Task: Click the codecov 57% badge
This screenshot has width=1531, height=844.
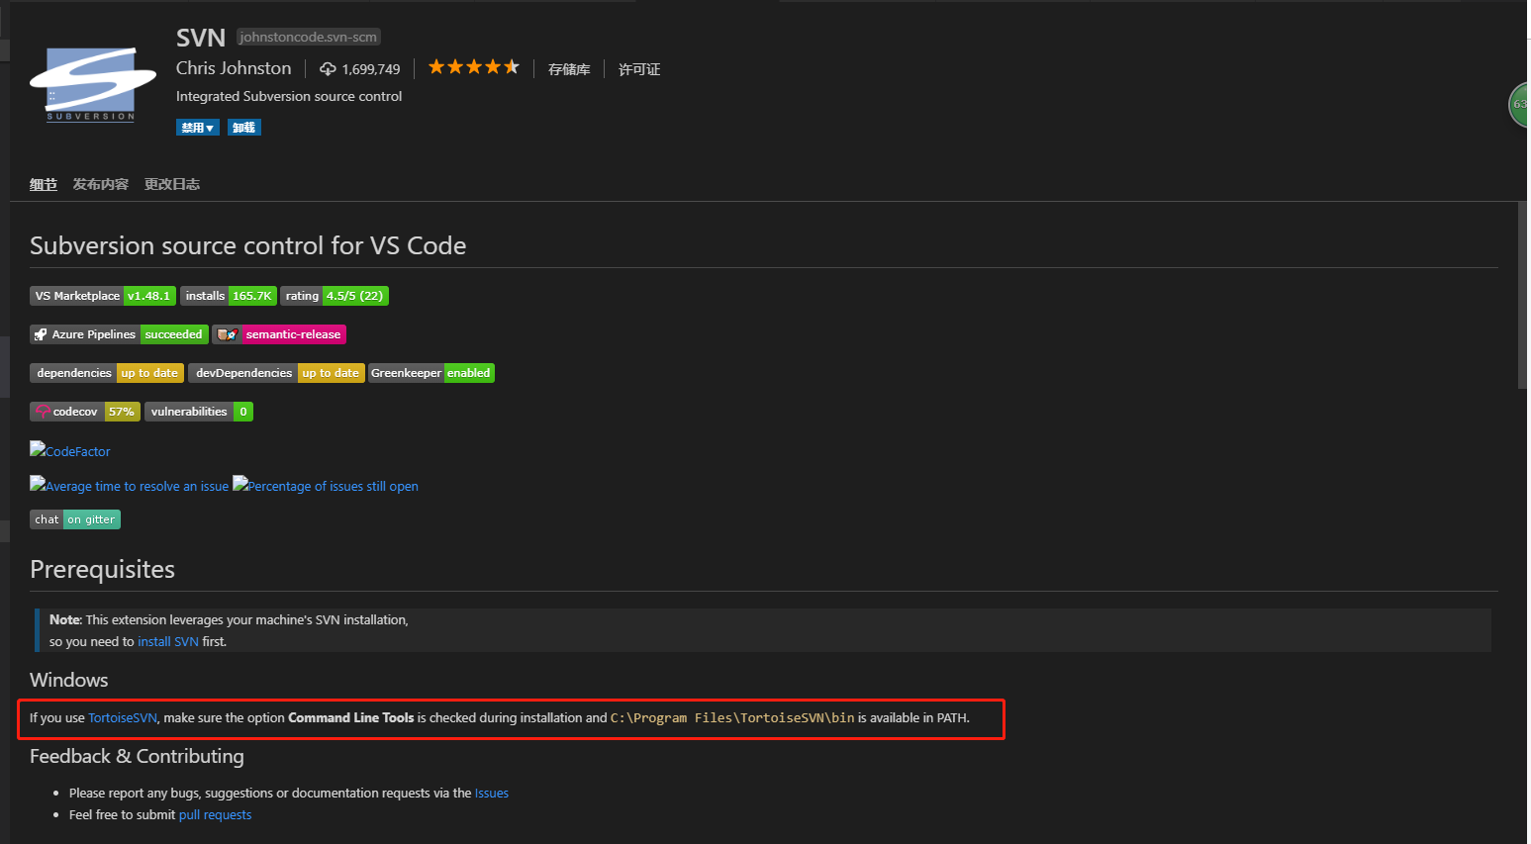Action: (x=85, y=412)
